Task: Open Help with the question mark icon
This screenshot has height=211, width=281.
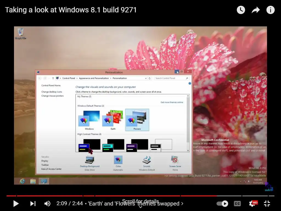Action: tap(190, 84)
